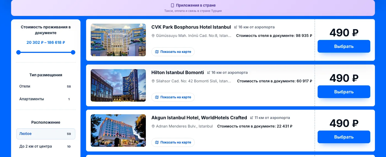Choose Akgun Istanbul Hotel with Выбрать button

344,137
